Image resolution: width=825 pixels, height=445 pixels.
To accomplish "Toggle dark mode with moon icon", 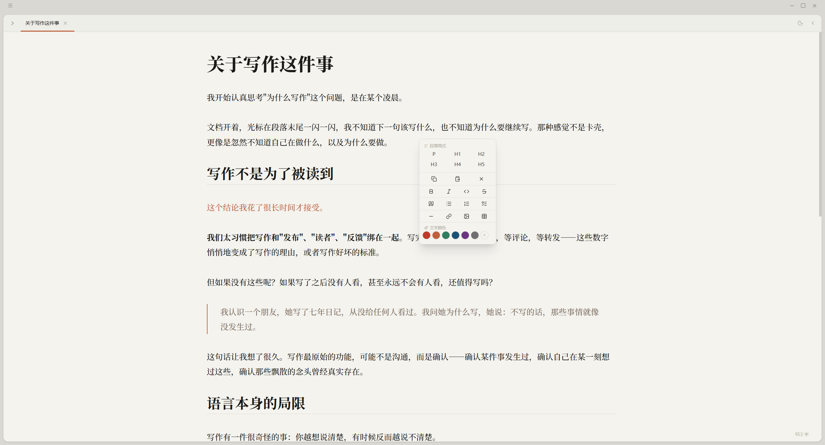I will click(800, 23).
